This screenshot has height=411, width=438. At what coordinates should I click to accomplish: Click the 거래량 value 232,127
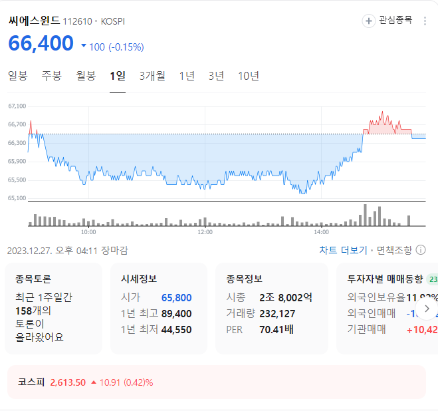click(277, 314)
